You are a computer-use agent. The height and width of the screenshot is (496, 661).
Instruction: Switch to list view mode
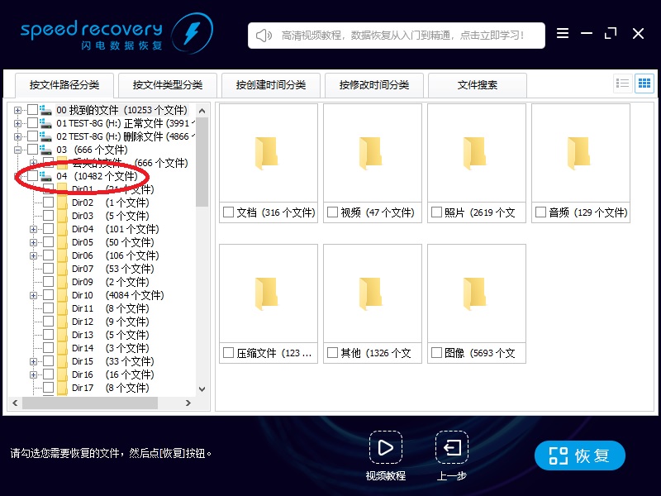(624, 83)
